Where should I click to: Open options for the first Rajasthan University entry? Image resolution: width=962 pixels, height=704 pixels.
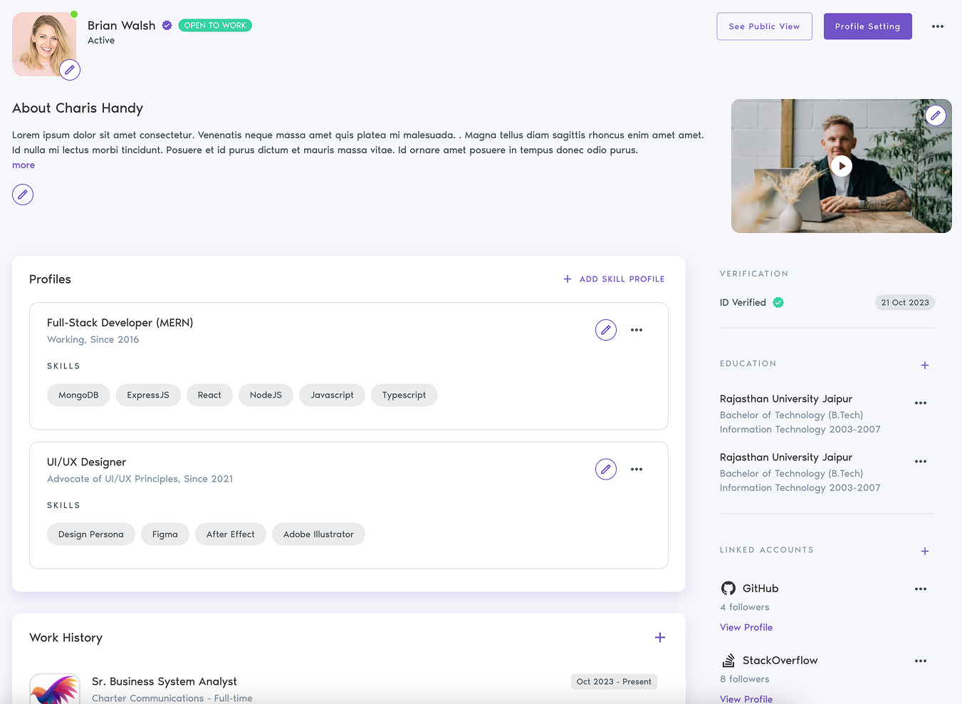920,403
